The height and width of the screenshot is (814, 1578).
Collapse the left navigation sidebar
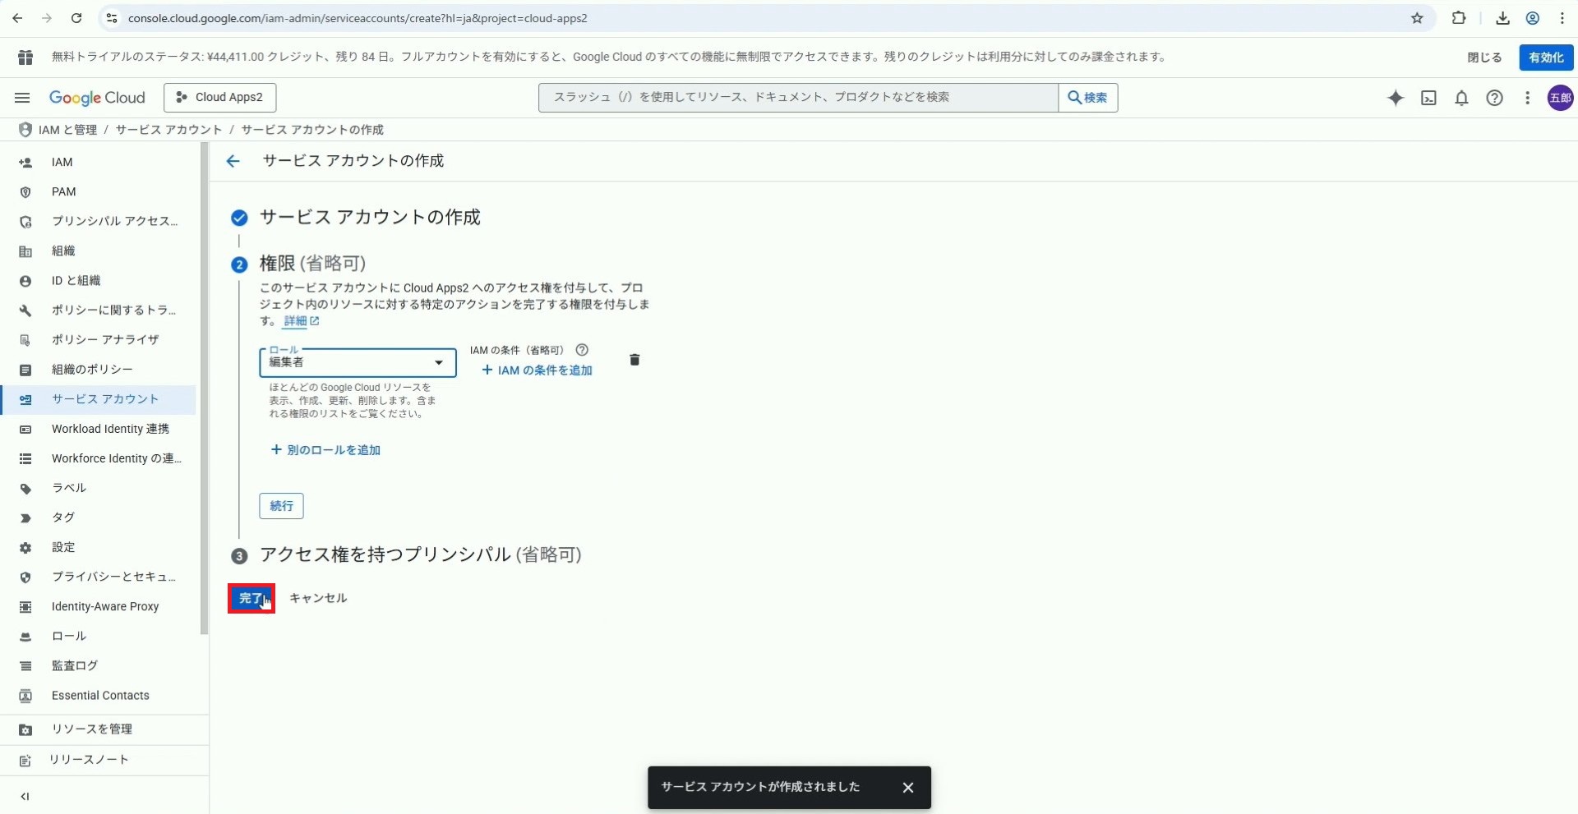point(25,796)
